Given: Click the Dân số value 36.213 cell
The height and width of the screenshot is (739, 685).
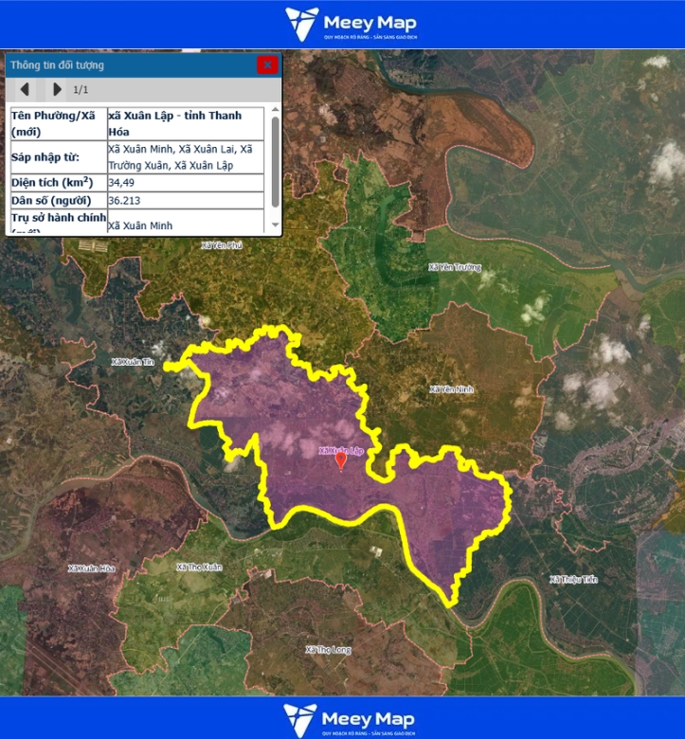Looking at the screenshot, I should 186,201.
